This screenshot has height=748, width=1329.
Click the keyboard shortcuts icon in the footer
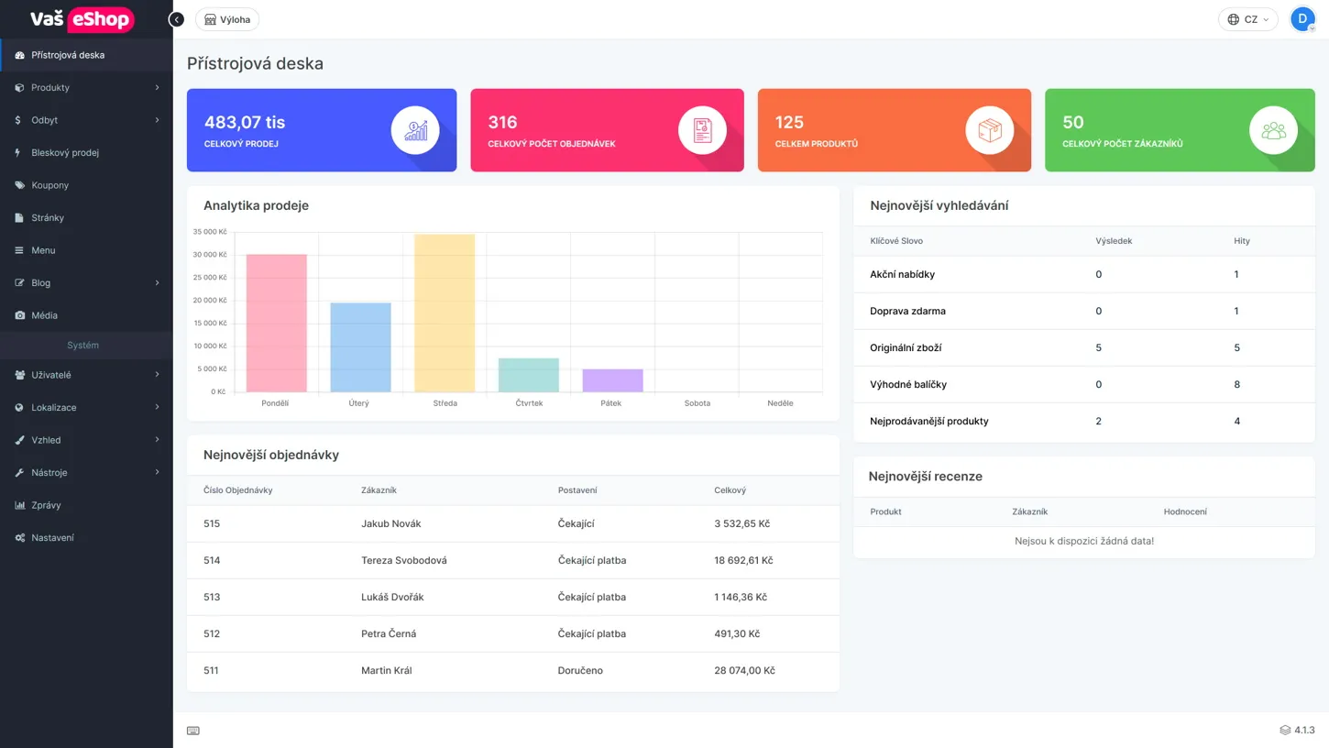pyautogui.click(x=192, y=730)
